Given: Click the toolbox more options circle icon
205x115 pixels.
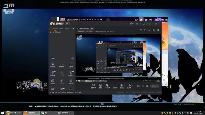Looking at the screenshot, I should [x=73, y=58].
